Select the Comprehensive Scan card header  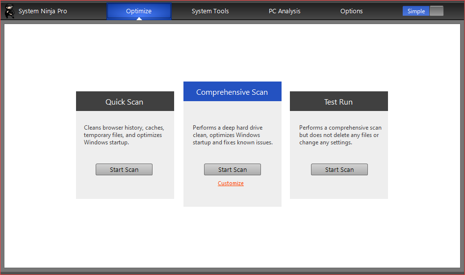point(232,91)
